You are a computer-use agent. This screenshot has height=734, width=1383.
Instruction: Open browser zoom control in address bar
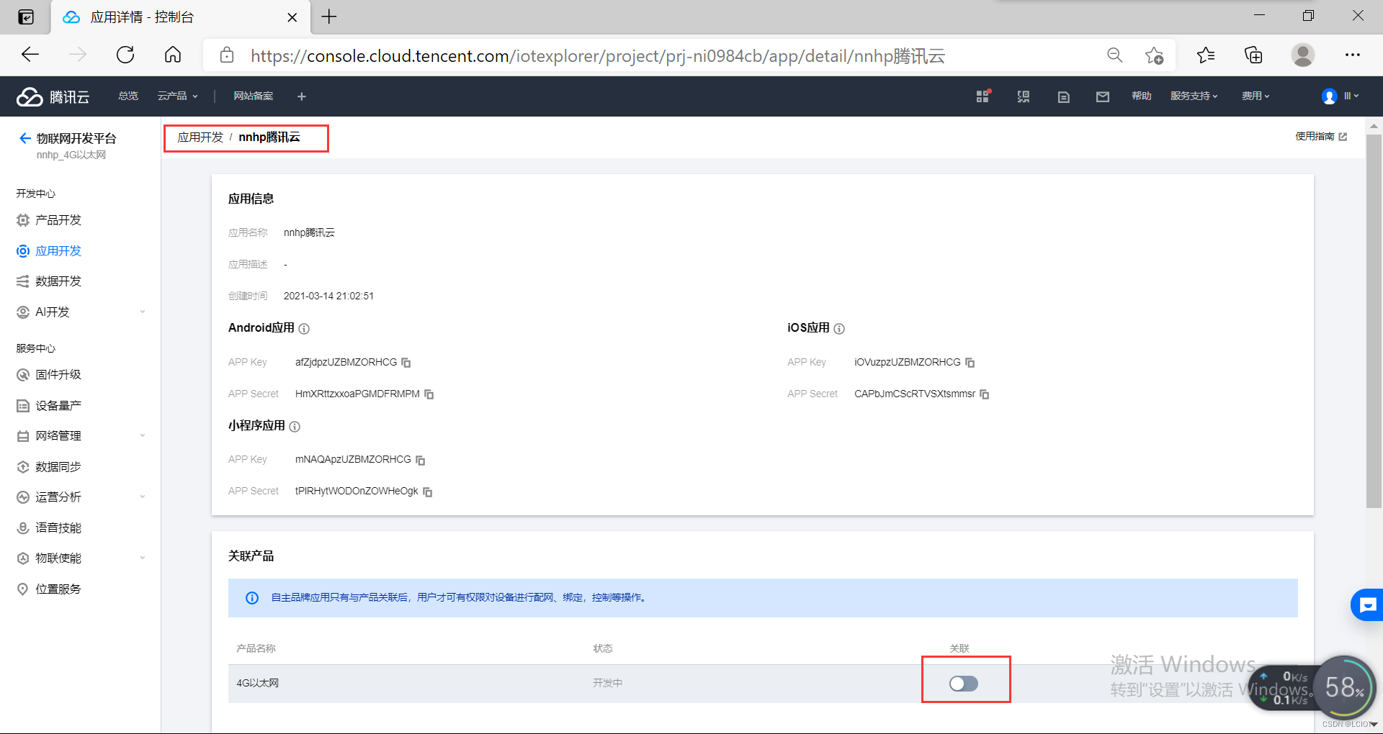[x=1115, y=55]
